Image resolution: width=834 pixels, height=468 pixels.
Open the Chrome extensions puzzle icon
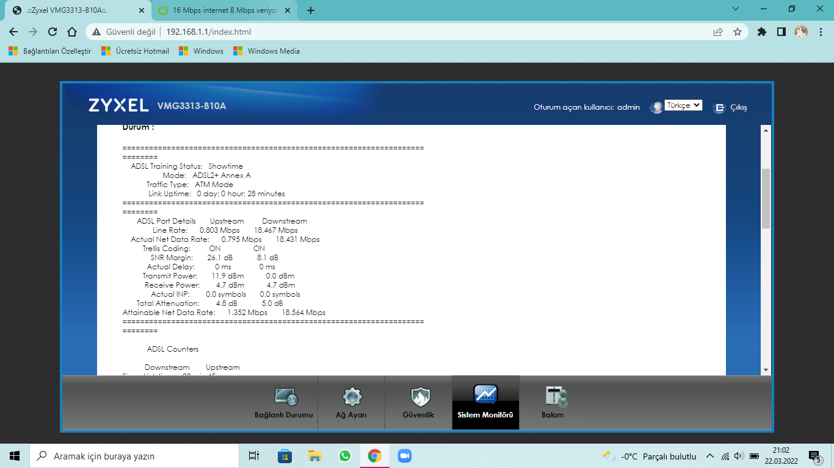tap(761, 32)
